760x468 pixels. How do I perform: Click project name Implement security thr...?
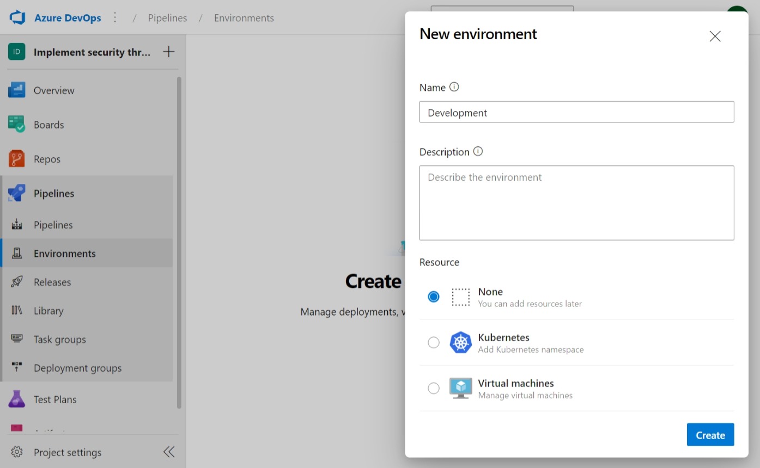(92, 52)
